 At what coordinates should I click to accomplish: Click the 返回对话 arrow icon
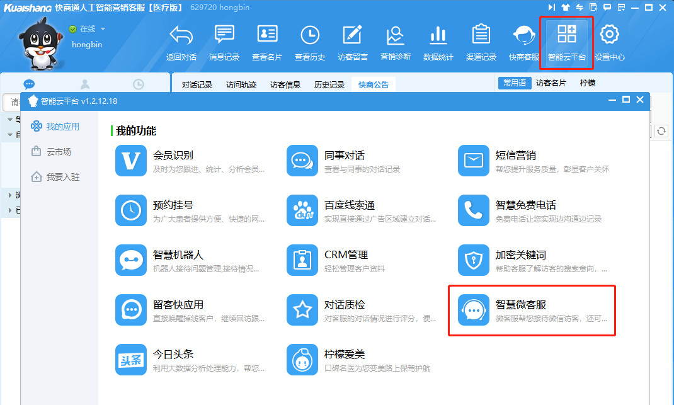pos(181,42)
